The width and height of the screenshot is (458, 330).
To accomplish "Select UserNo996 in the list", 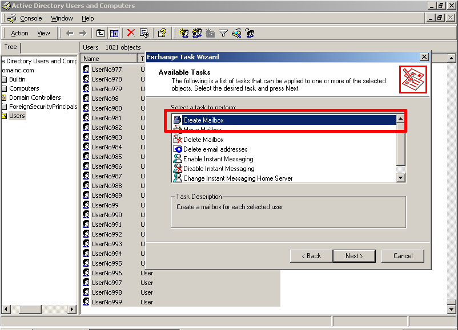I will [106, 273].
